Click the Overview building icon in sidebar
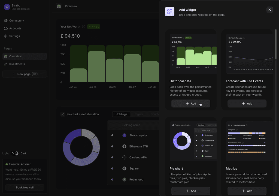279x196 pixels. click(6, 56)
